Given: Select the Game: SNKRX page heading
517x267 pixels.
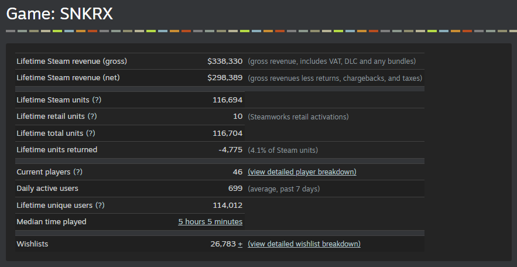Looking at the screenshot, I should [x=60, y=14].
